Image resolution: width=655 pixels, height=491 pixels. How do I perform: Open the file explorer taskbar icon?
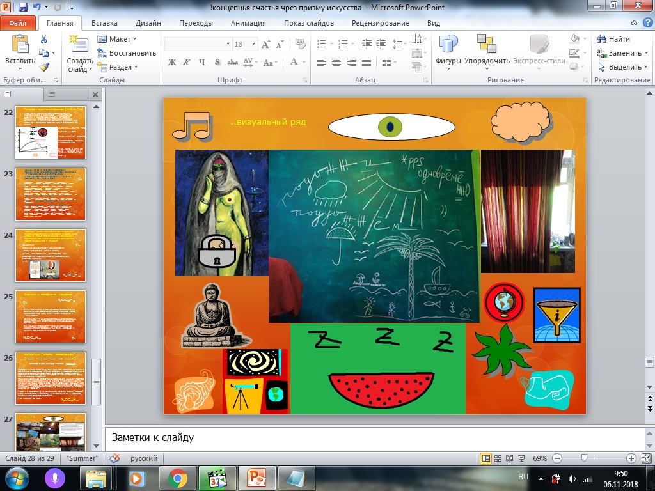coord(96,478)
